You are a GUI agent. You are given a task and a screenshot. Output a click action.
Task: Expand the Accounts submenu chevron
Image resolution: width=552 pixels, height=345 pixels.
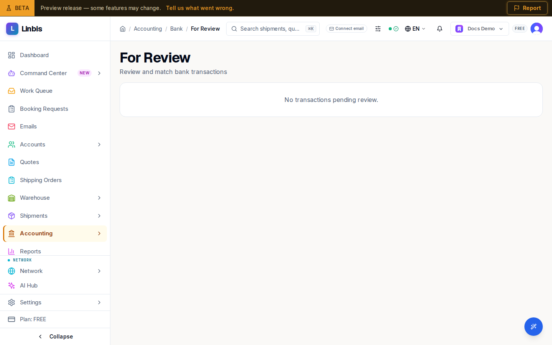[x=99, y=145]
